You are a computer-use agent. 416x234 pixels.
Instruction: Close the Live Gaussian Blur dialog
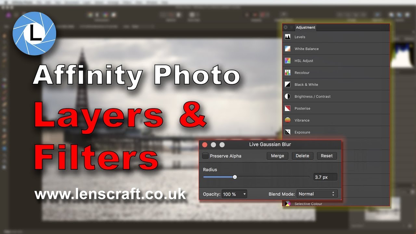[205, 145]
